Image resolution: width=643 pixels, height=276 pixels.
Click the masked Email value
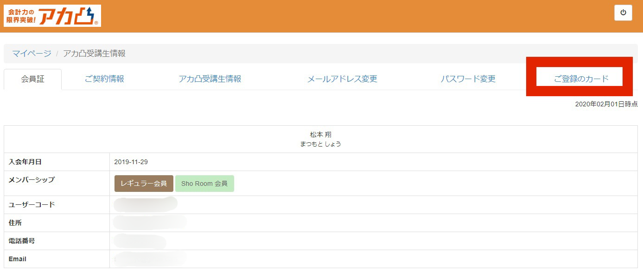[148, 259]
